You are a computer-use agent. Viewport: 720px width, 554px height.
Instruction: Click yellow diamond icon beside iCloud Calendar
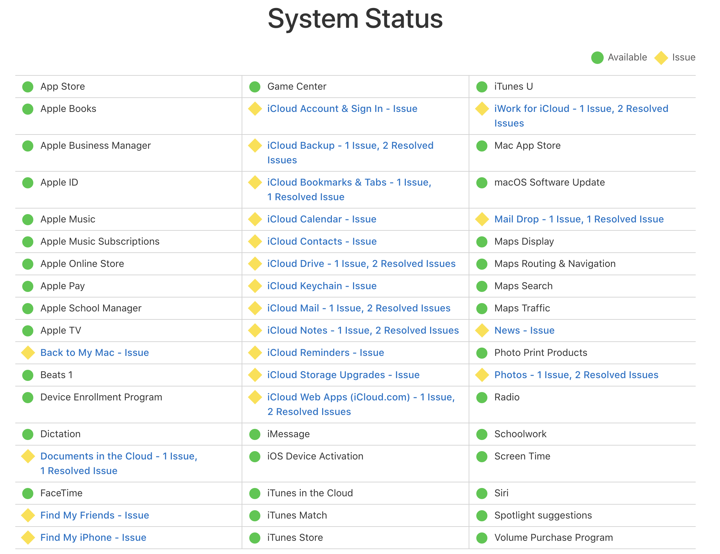click(x=255, y=219)
